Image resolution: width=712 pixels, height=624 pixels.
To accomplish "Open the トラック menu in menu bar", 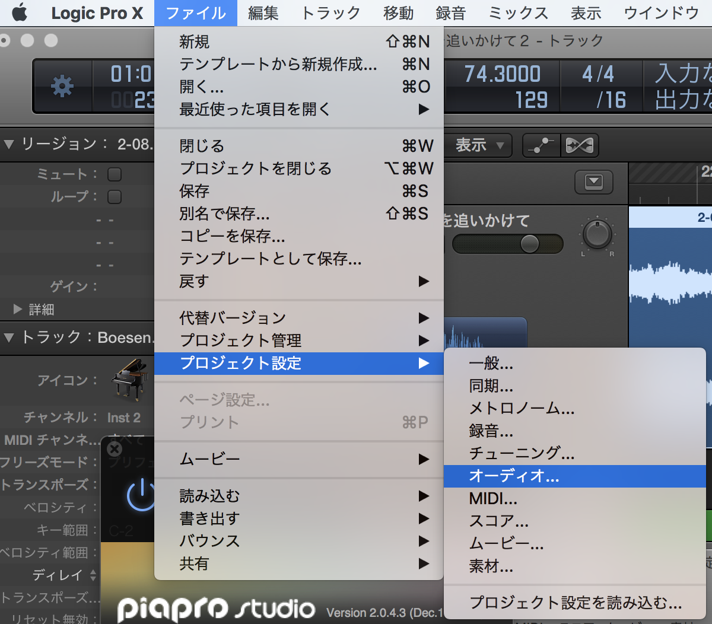I will click(330, 13).
